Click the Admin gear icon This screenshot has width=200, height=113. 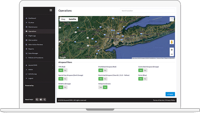pos(27,70)
